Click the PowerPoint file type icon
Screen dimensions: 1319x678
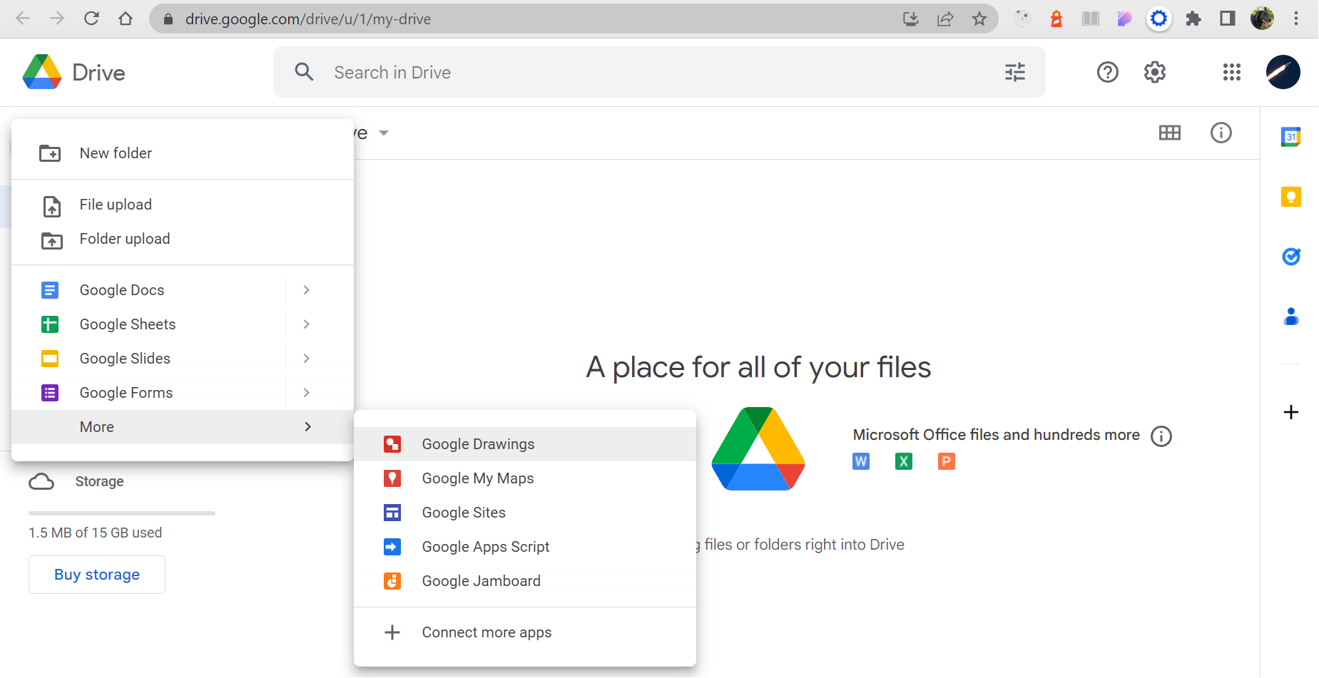(x=947, y=461)
